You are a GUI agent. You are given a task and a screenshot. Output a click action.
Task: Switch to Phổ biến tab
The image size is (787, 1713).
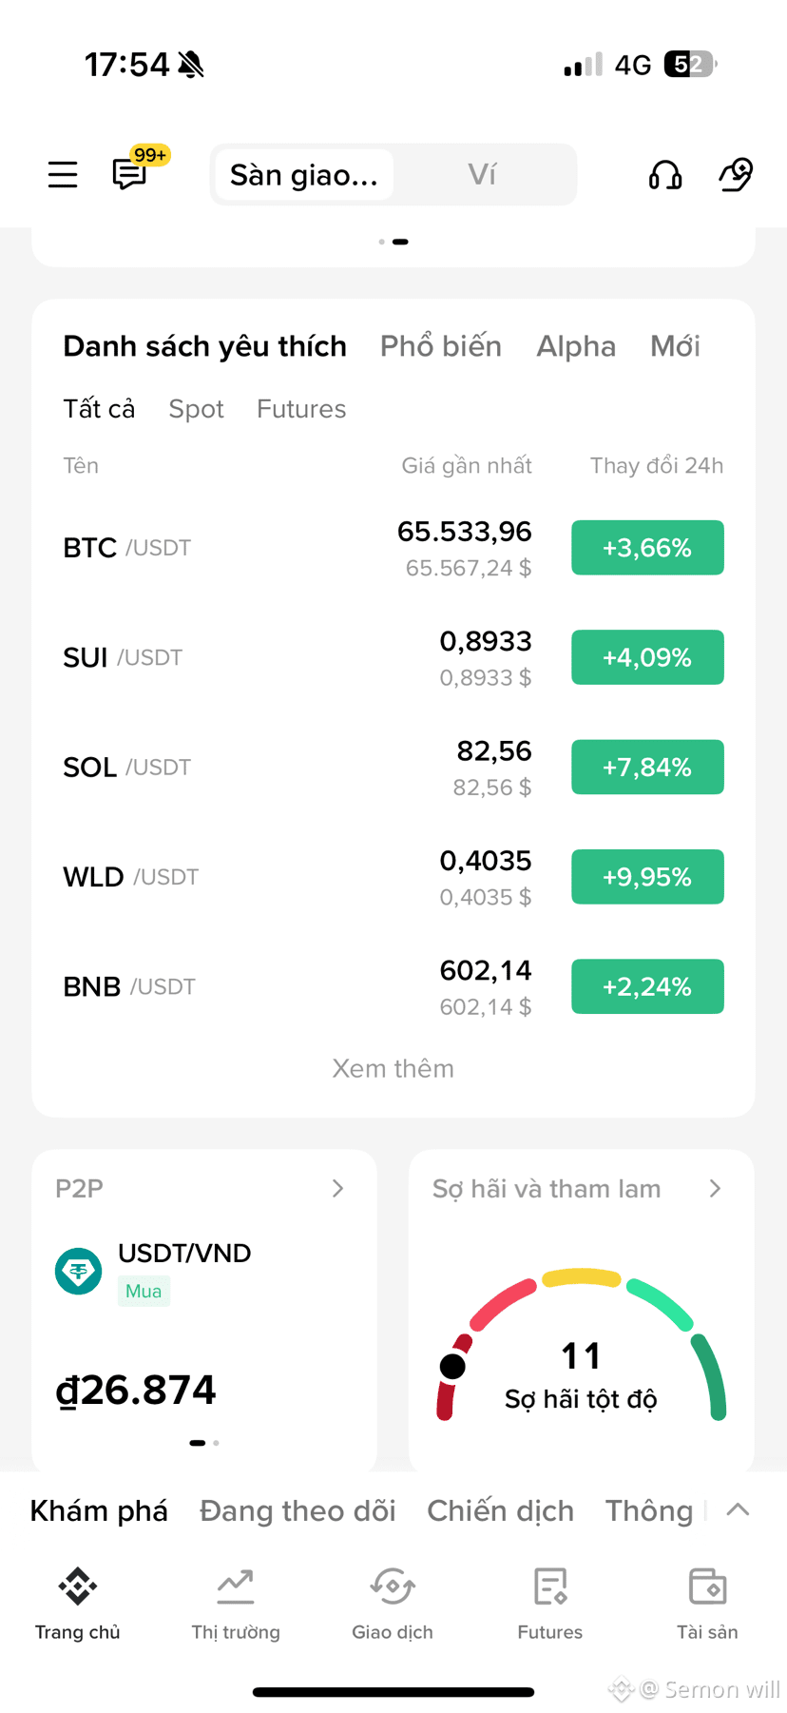pos(441,346)
